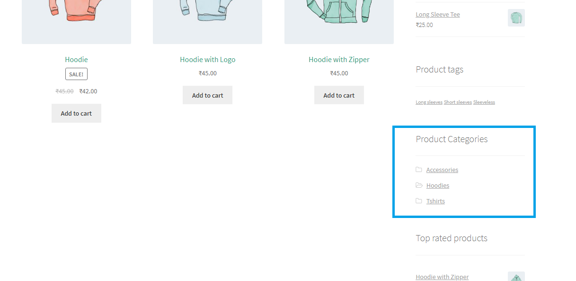This screenshot has height=281, width=576.
Task: Open the Hoodies category link
Action: (x=438, y=185)
